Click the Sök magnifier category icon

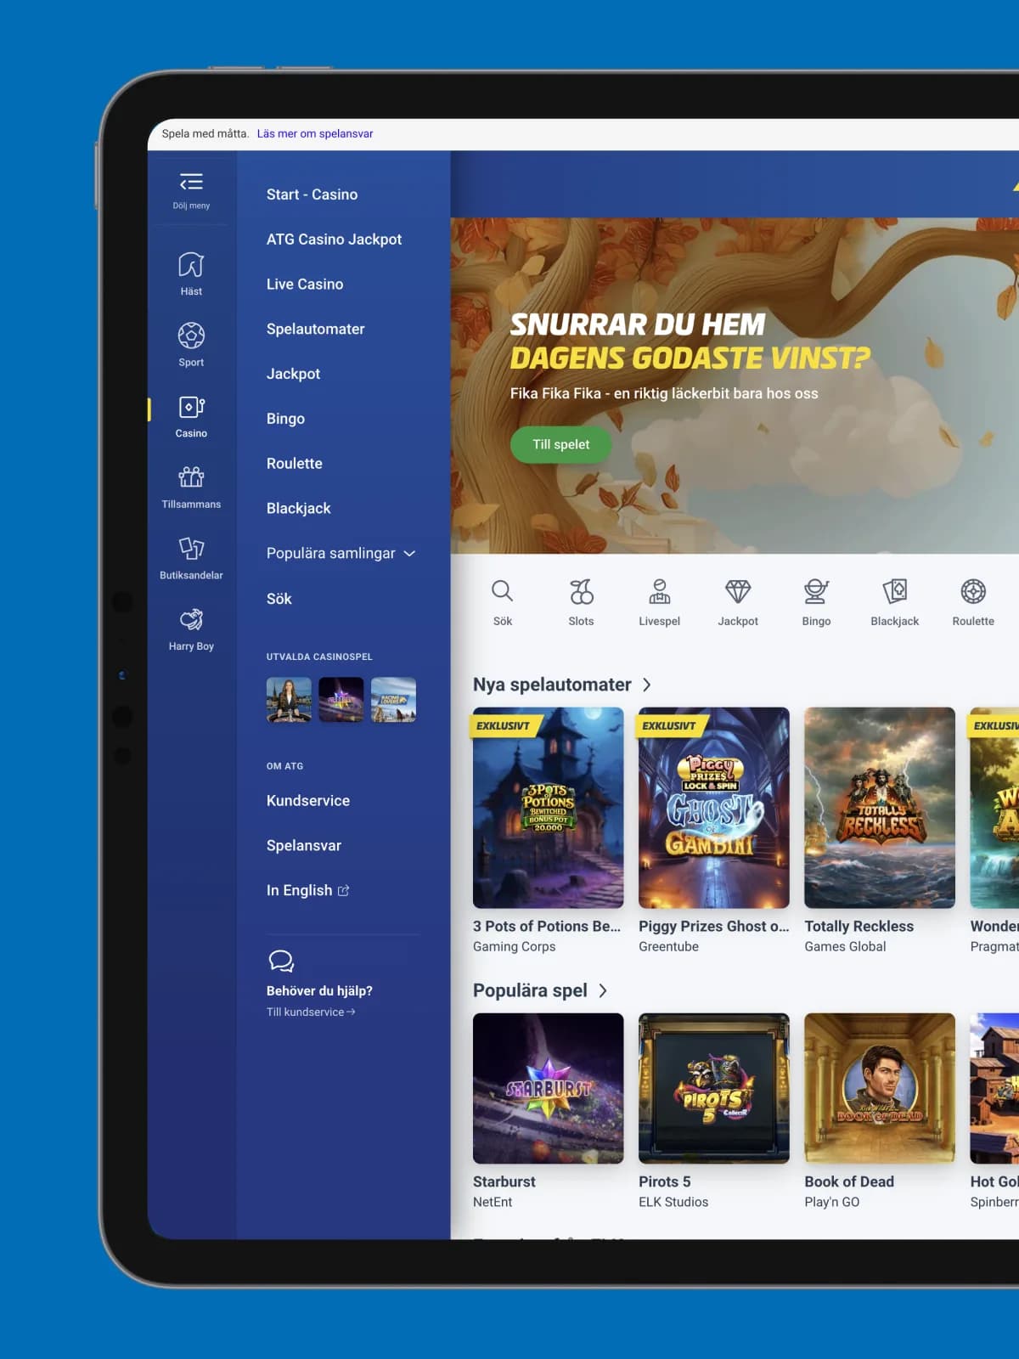[503, 591]
